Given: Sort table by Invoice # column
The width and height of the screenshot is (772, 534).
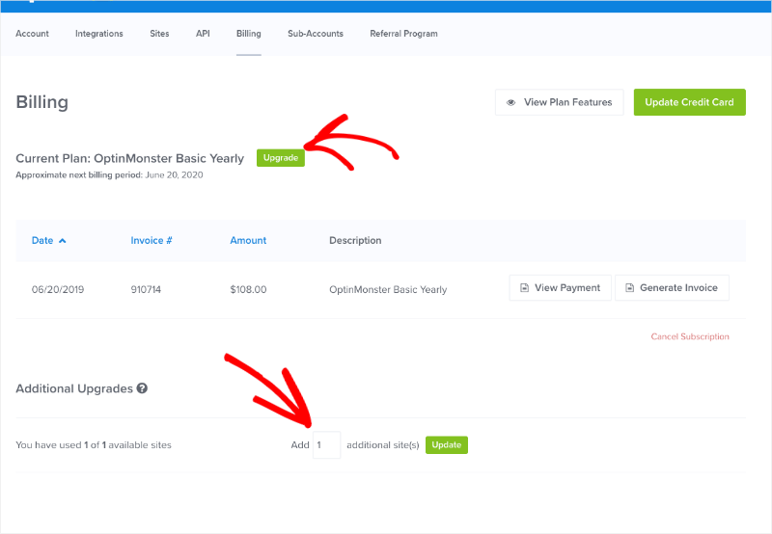Looking at the screenshot, I should pyautogui.click(x=152, y=240).
